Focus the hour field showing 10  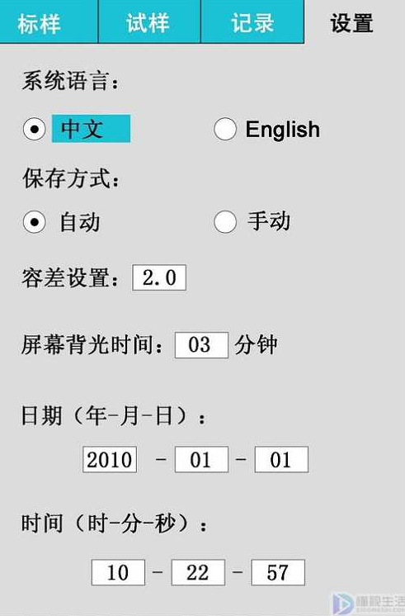tap(118, 572)
